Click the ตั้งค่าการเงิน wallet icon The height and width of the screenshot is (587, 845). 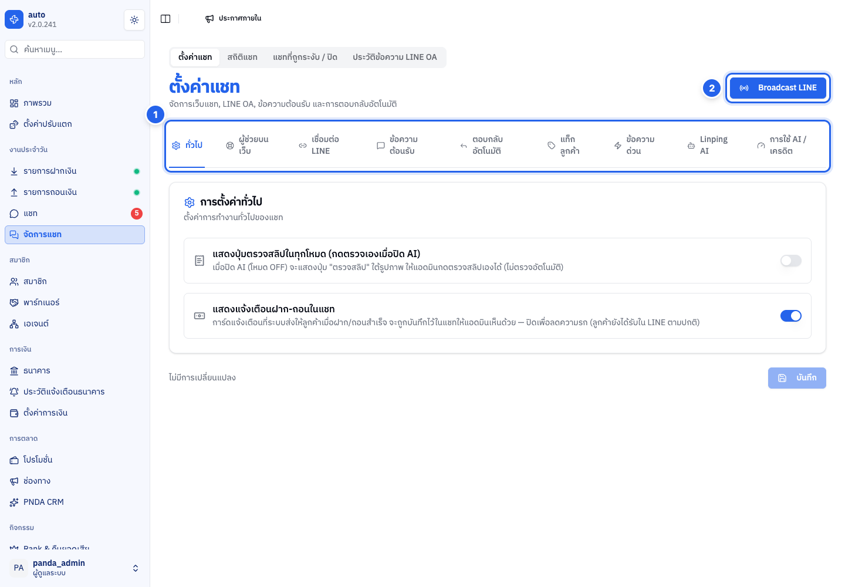tap(14, 413)
